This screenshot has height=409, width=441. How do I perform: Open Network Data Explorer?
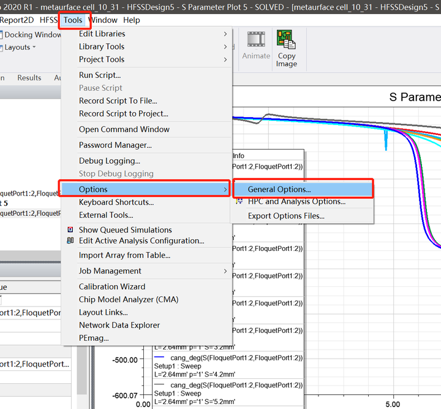pos(146,325)
